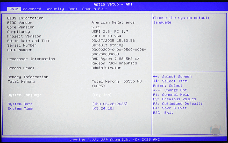Switch to the Main tab
The width and height of the screenshot is (228, 143).
click(x=14, y=9)
